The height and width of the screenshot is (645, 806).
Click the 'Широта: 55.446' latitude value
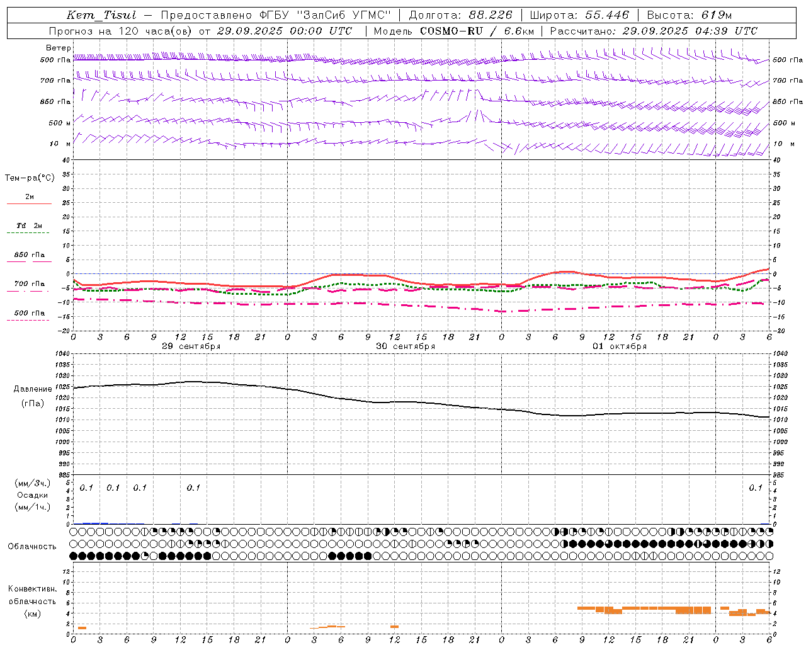(579, 15)
